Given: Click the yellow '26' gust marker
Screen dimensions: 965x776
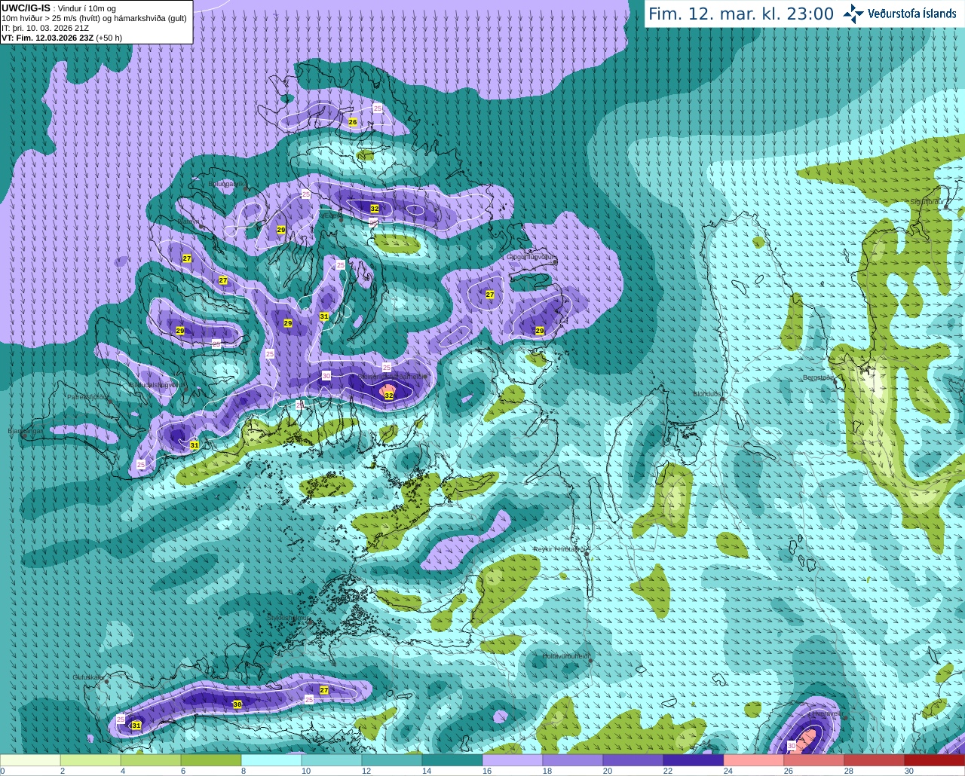Looking at the screenshot, I should (x=352, y=121).
